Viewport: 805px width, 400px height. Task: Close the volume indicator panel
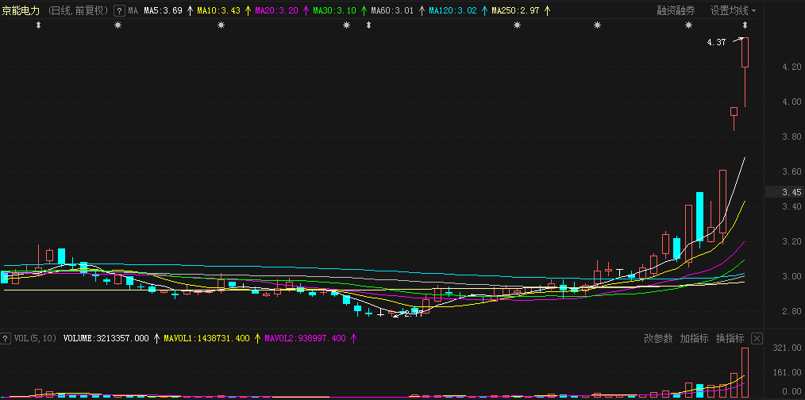(757, 339)
